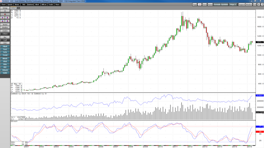Add the RSI study from sidebar
264x148 pixels.
point(5,67)
